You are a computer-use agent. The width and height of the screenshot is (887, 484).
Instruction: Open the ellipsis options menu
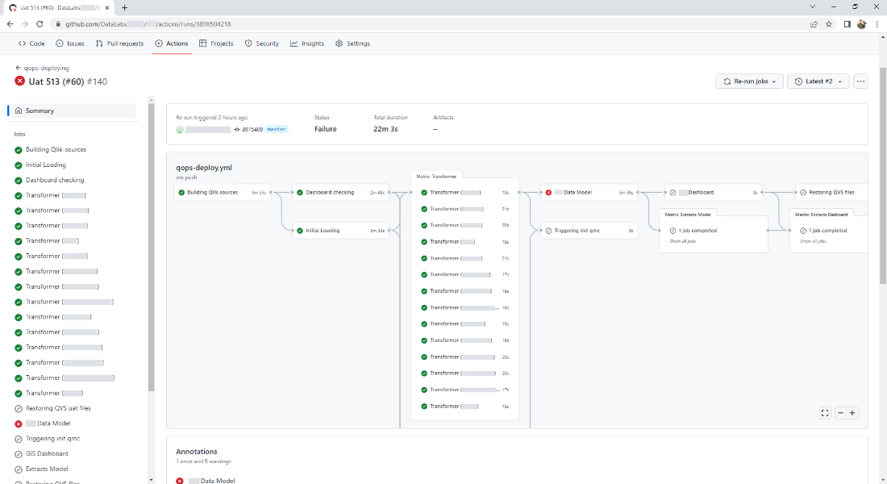860,81
